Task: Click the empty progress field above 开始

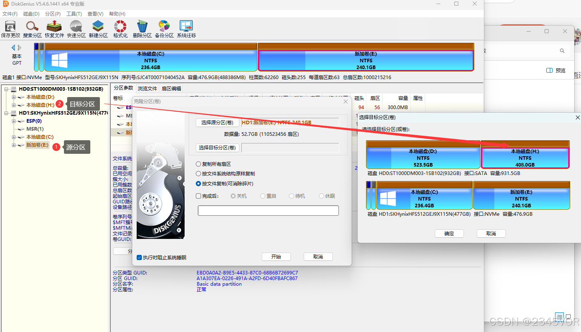Action: (x=268, y=211)
